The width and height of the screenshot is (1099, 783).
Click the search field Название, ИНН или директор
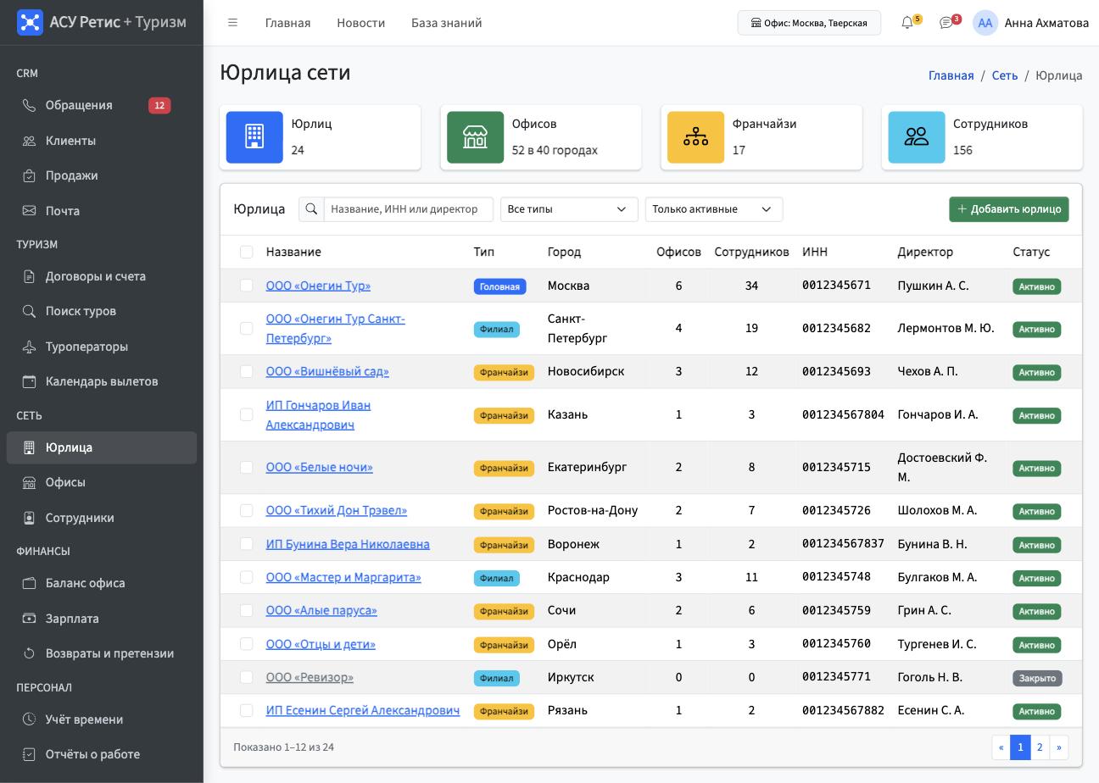[408, 209]
